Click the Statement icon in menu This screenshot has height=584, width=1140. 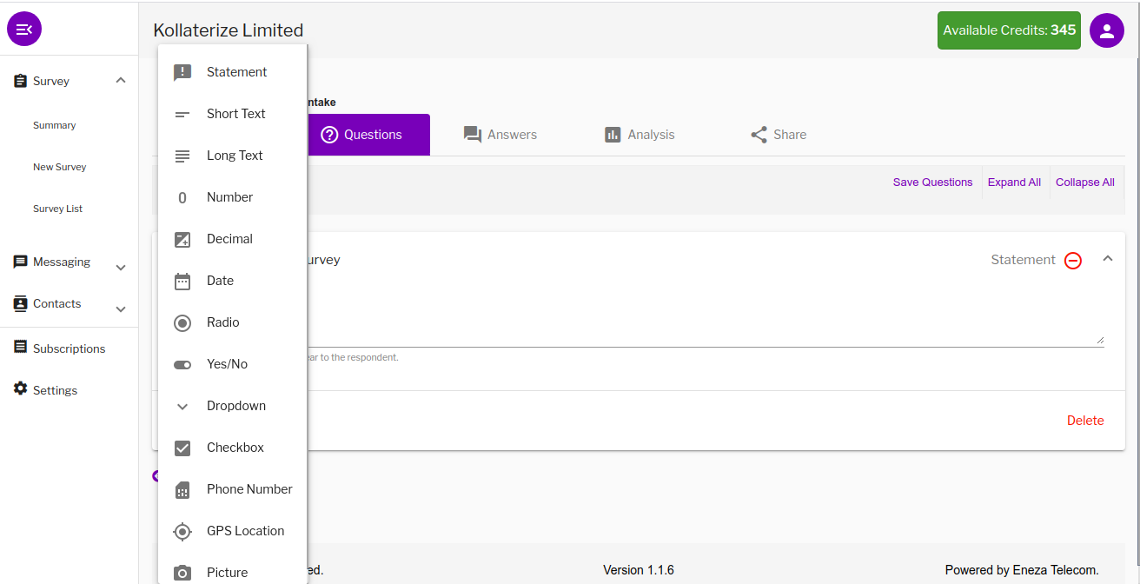(x=182, y=72)
